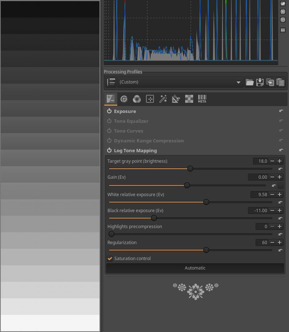Image resolution: width=289 pixels, height=332 pixels.
Task: Save the current processing profile
Action: (260, 82)
